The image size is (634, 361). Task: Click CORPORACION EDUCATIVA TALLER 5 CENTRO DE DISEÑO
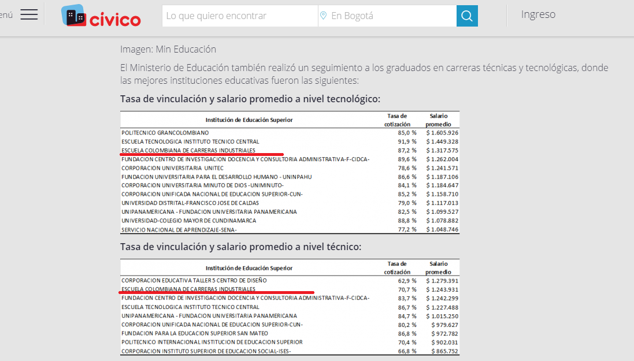pyautogui.click(x=194, y=281)
